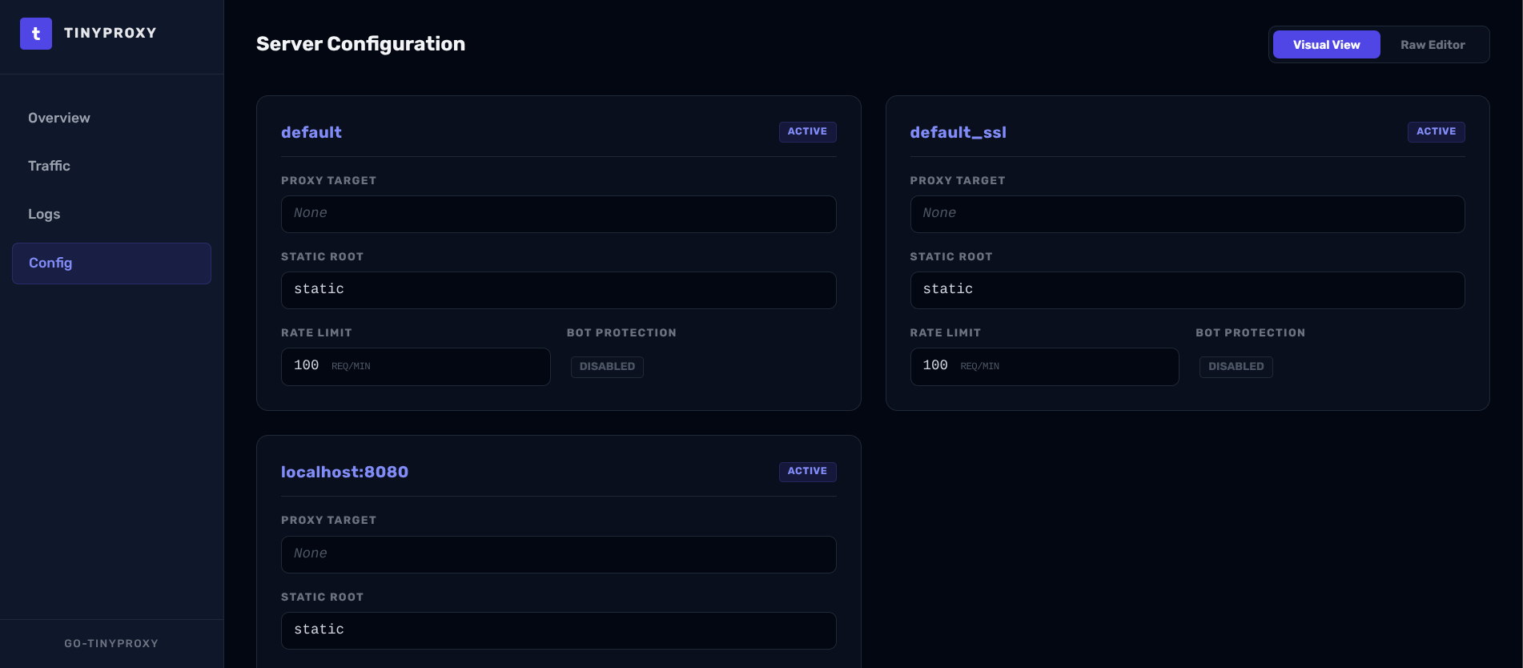Click ACTIVE badge on default card
The width and height of the screenshot is (1523, 668).
[x=807, y=131]
